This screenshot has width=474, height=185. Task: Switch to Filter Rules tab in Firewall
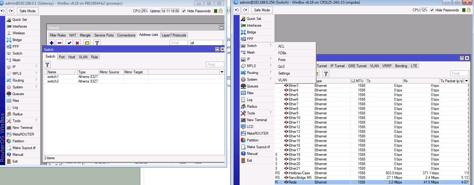pyautogui.click(x=57, y=35)
